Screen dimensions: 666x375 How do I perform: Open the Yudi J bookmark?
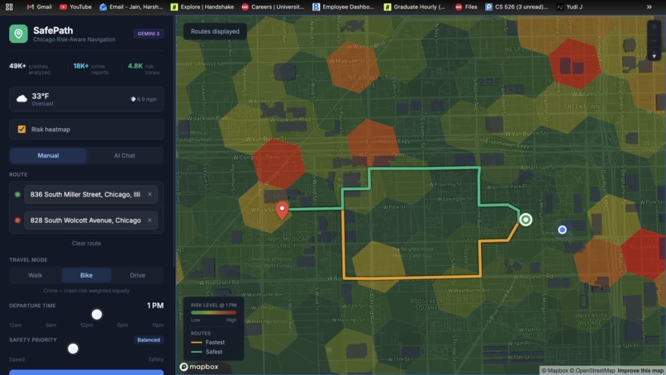(569, 7)
